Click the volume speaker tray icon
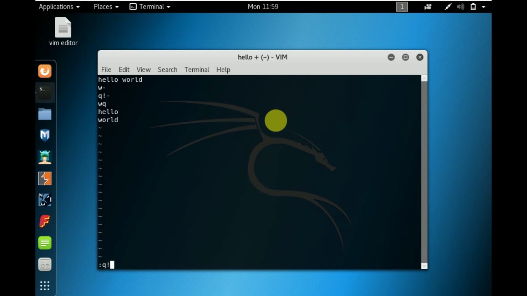This screenshot has height=296, width=527. point(460,7)
